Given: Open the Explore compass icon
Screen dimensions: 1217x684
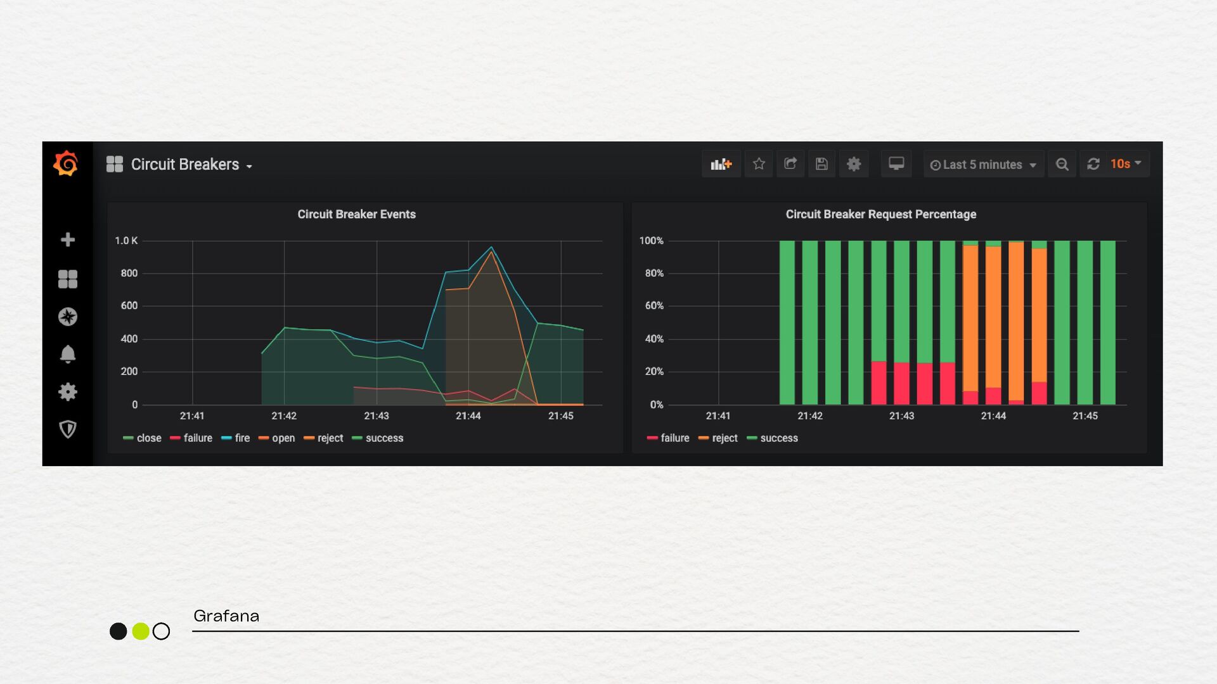Looking at the screenshot, I should (68, 317).
